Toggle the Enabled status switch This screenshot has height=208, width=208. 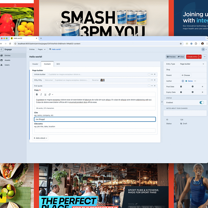pos(202,102)
